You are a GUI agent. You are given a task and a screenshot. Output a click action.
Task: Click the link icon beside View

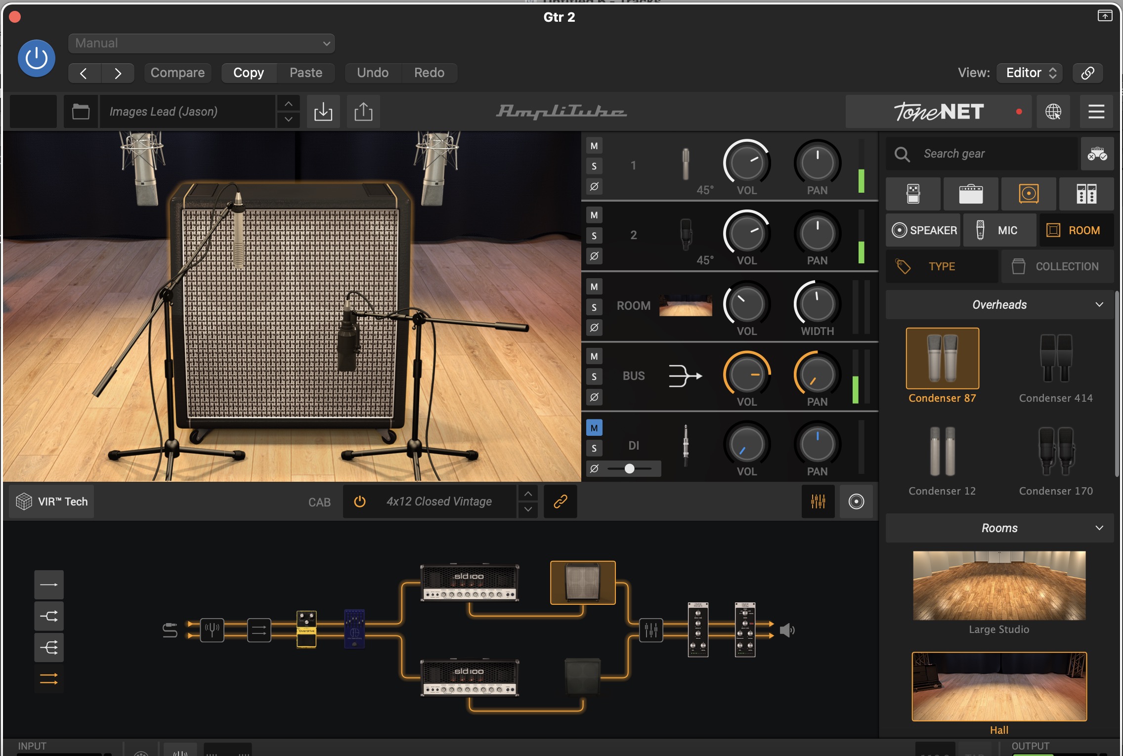tap(1087, 73)
